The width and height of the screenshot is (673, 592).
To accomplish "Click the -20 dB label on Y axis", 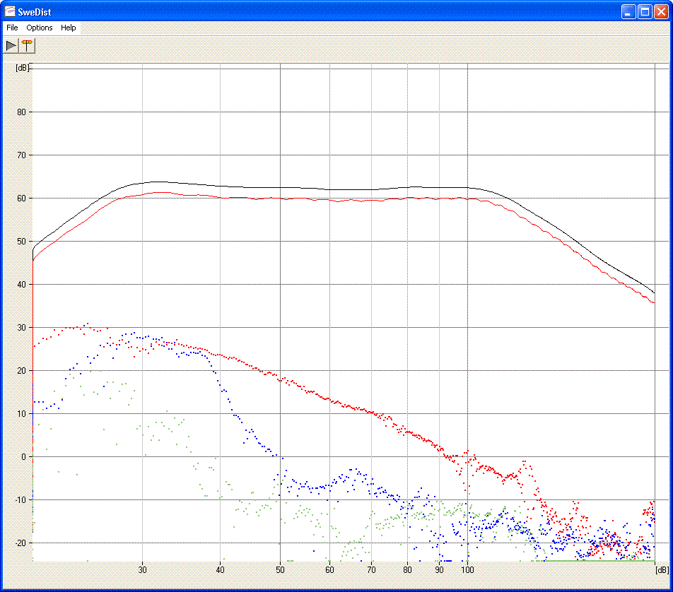I will point(21,543).
